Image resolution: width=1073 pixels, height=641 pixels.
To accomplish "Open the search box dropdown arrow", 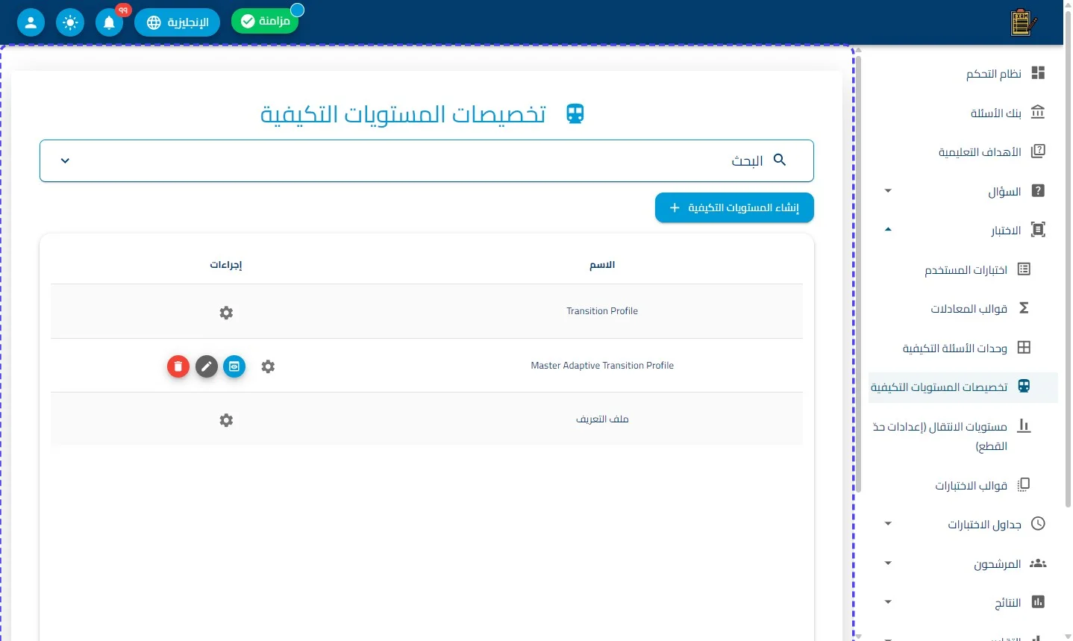I will tap(65, 160).
